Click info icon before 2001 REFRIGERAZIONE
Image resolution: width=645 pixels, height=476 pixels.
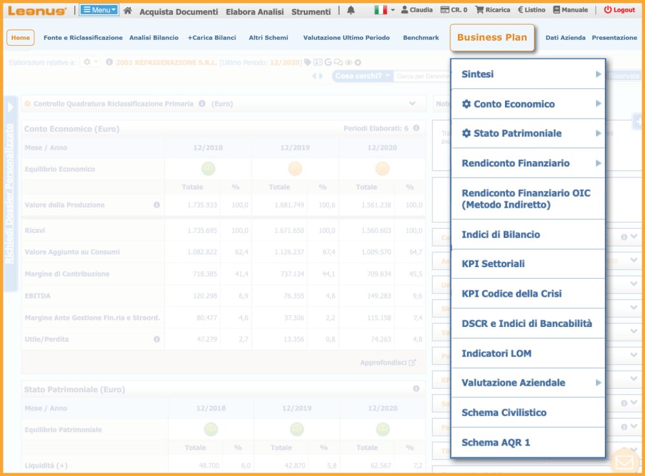[x=109, y=62]
